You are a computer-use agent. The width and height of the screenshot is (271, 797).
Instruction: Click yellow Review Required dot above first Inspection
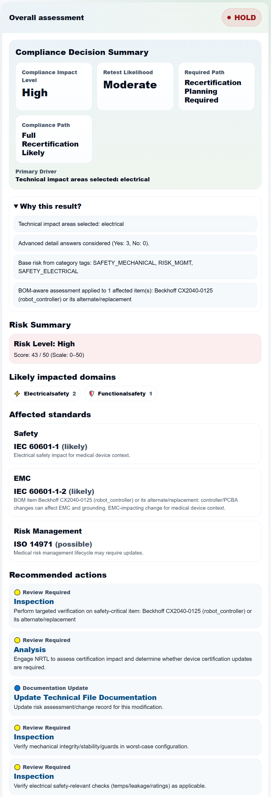click(x=17, y=592)
